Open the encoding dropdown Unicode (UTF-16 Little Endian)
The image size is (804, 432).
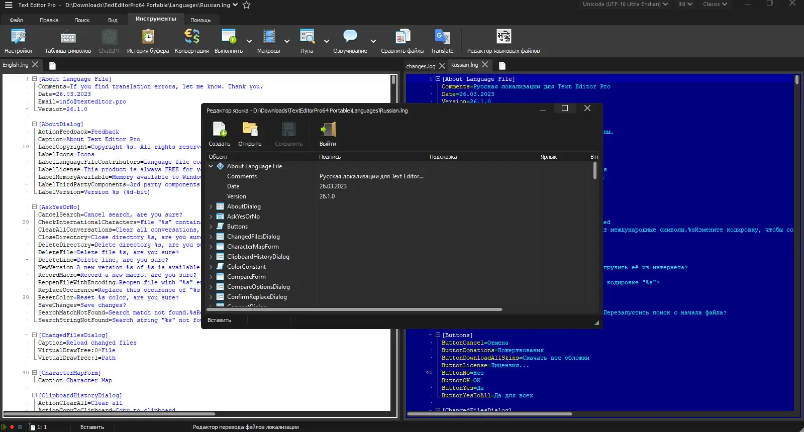pyautogui.click(x=625, y=4)
